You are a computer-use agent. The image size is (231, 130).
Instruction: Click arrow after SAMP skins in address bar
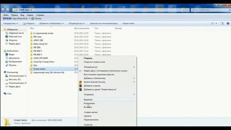[x=31, y=10]
